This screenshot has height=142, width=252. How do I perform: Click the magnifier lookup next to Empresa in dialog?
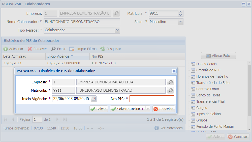pyautogui.click(x=170, y=82)
